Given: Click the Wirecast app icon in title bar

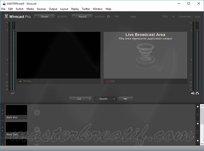Looking at the screenshot, I should click(x=4, y=4).
